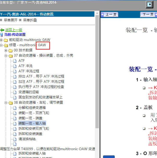Image resolution: width=157 pixels, height=158 pixels.
Task: Click the folder icon of 前轮驱动 multitronic 0AW
Action: tap(6, 40)
